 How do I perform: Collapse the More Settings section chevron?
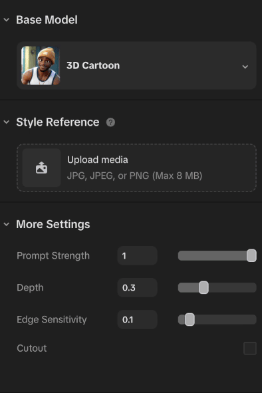[7, 224]
